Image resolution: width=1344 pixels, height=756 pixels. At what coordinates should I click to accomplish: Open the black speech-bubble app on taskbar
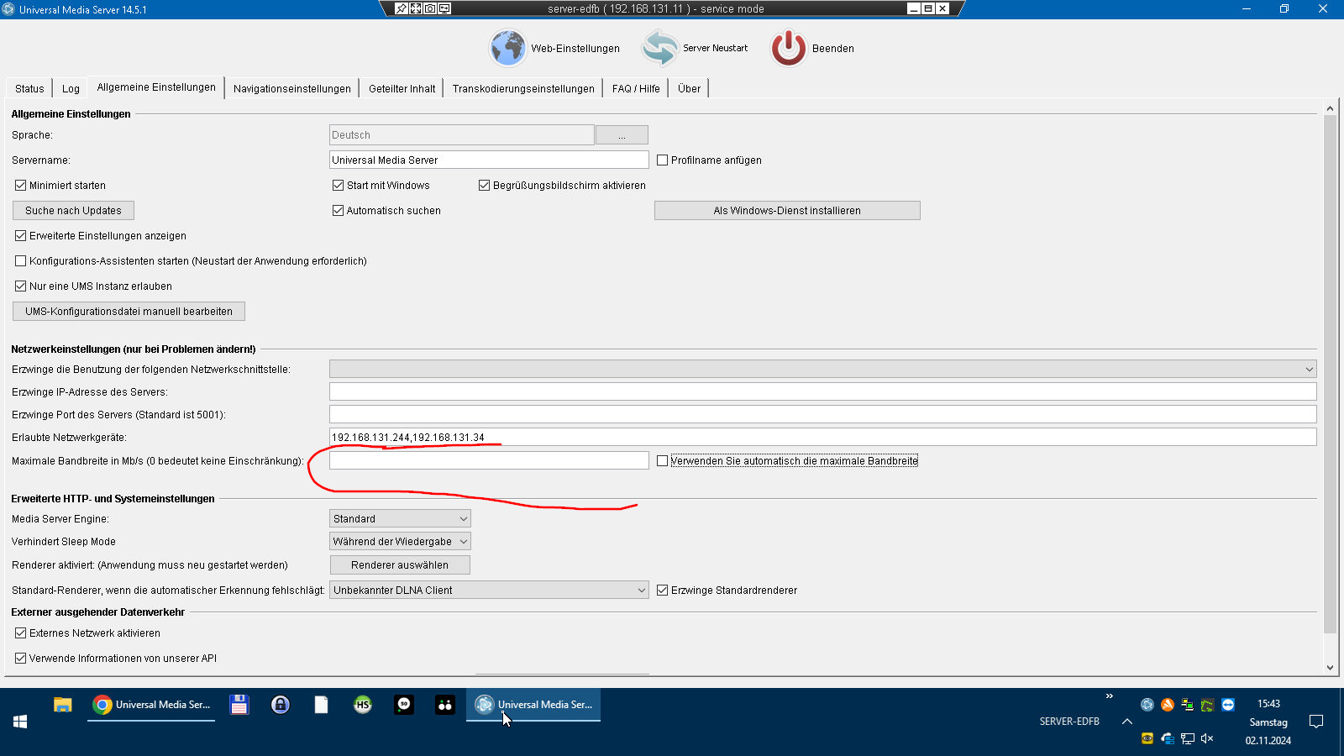point(404,705)
